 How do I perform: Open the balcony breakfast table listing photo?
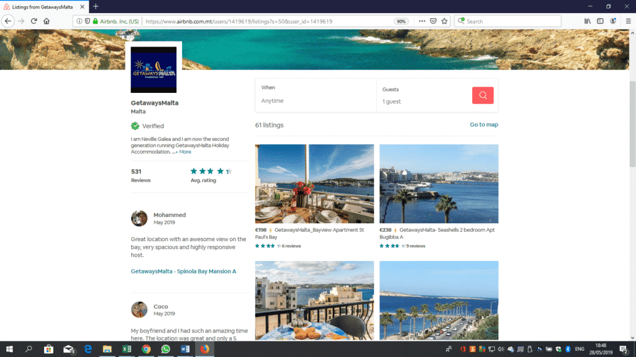point(314,301)
